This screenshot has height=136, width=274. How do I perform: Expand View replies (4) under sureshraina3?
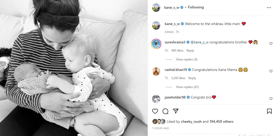coord(187,59)
